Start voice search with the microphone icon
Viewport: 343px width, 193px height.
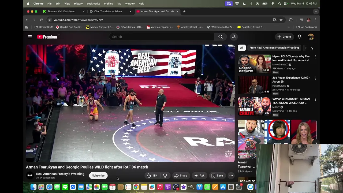(x=234, y=37)
